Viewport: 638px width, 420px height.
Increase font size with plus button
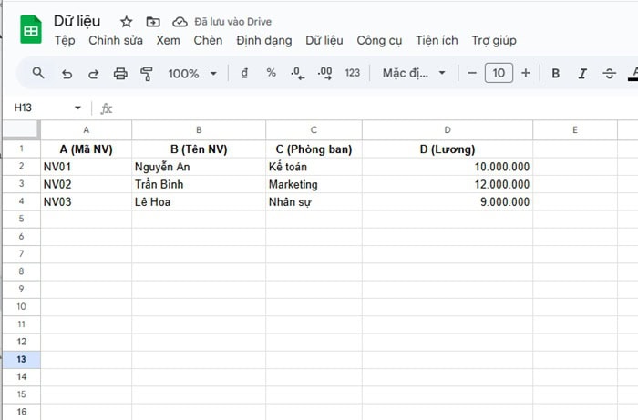point(525,73)
